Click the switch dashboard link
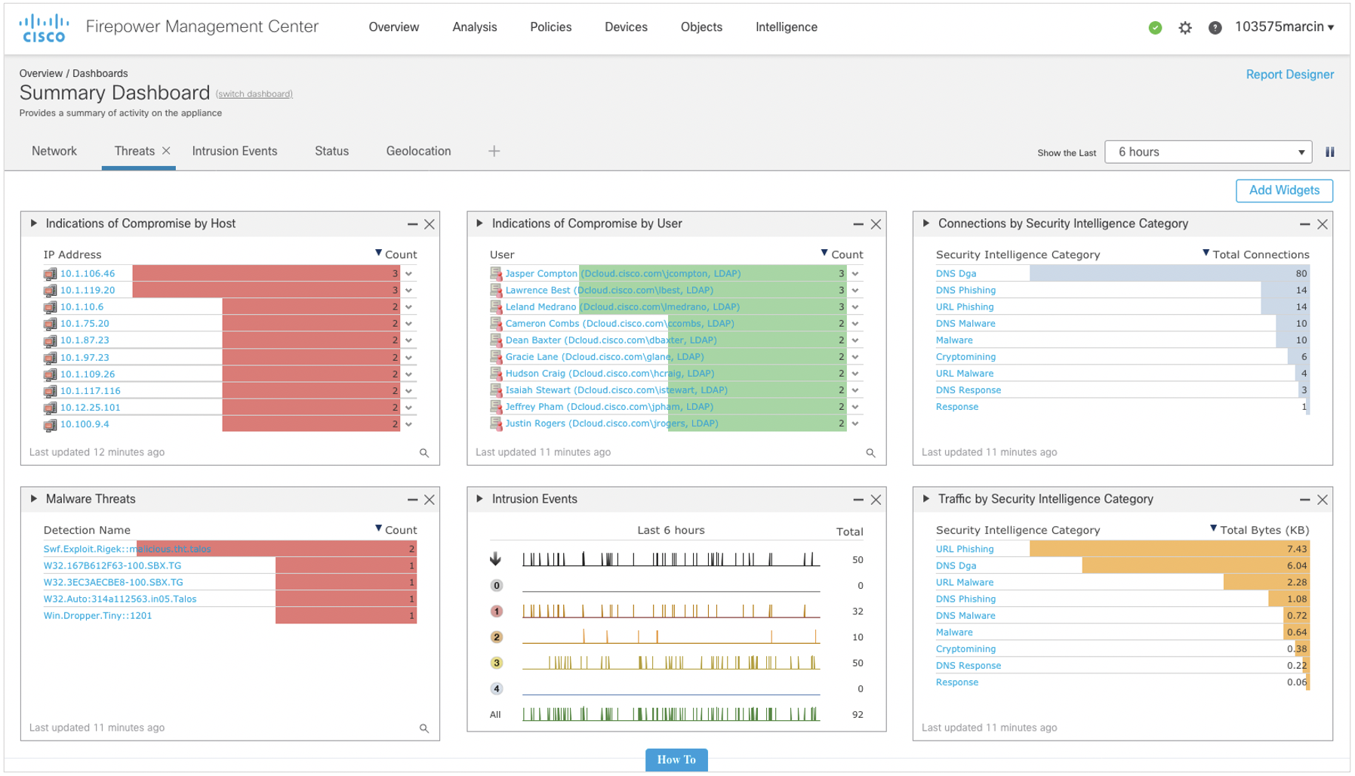 (x=254, y=94)
